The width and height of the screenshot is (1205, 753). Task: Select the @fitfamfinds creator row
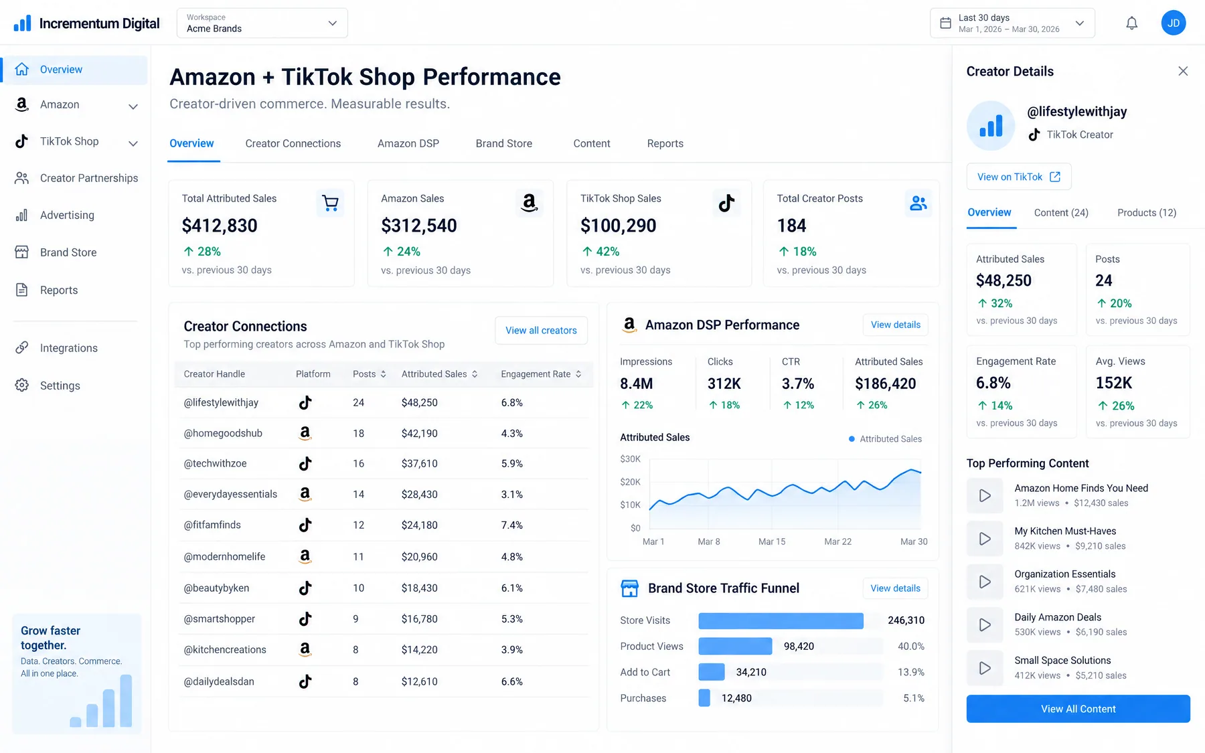(x=385, y=525)
